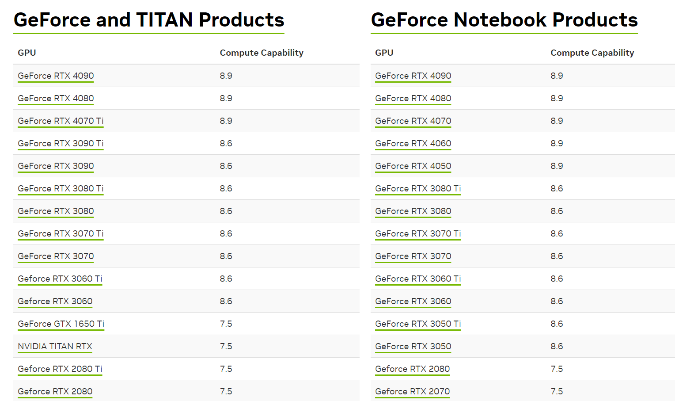
Task: Click GeForce RTX 3080 Ti in desktop table
Action: point(61,188)
